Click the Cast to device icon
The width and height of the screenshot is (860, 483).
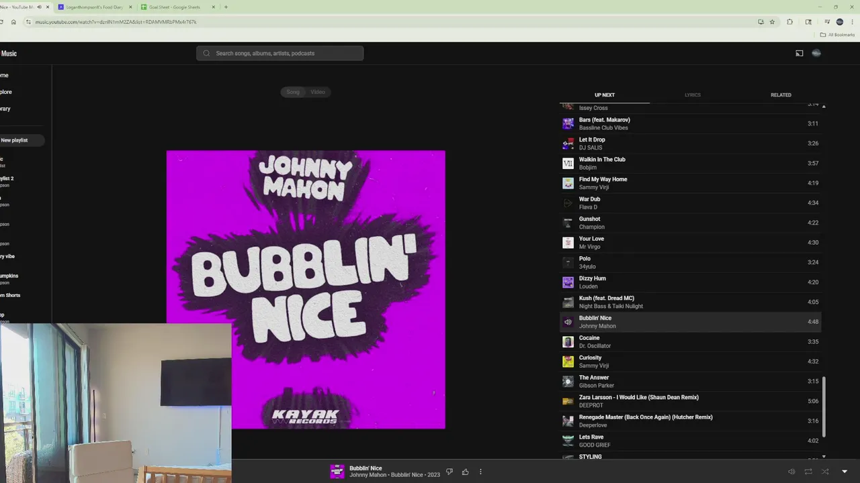799,53
